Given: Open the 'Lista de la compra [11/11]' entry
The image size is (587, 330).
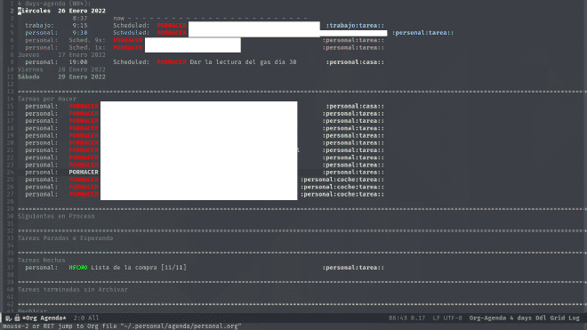Looking at the screenshot, I should (139, 268).
